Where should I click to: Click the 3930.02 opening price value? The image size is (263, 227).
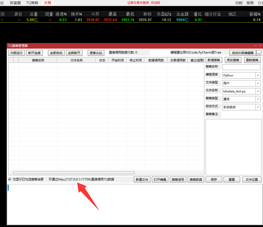click(x=93, y=20)
